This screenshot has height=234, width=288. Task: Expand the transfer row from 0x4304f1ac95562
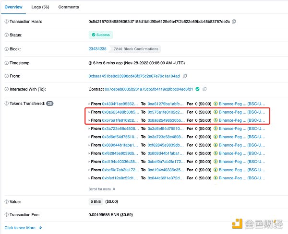click(89, 104)
